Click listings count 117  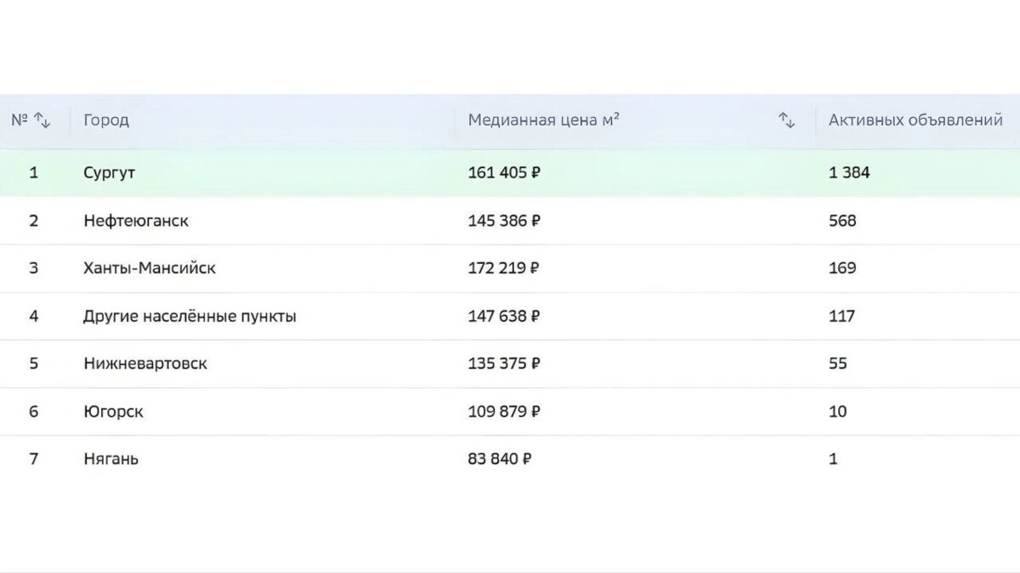pyautogui.click(x=841, y=317)
